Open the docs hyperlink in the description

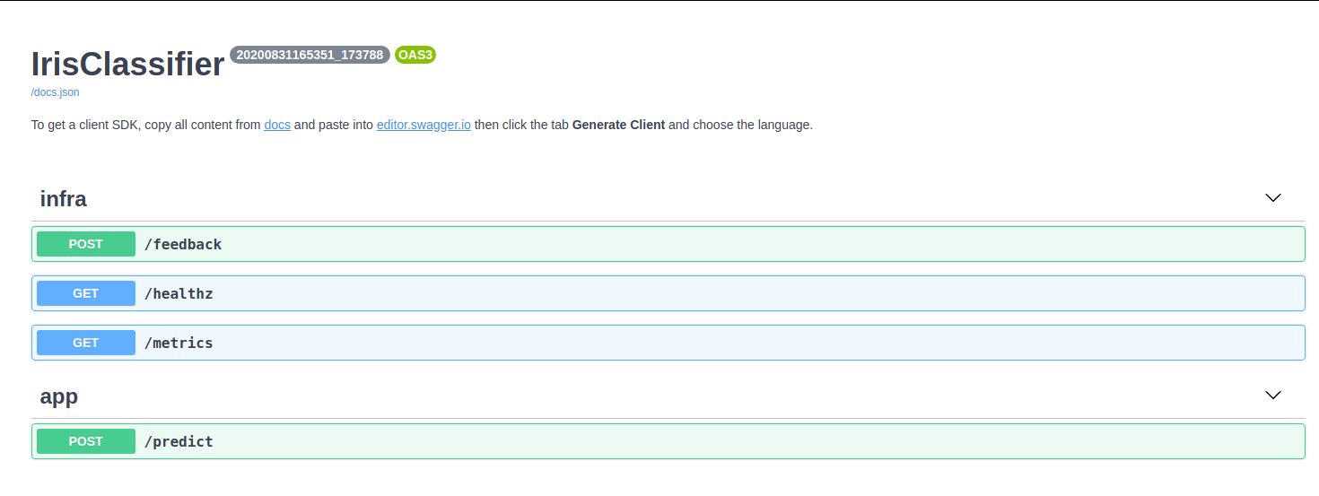[277, 125]
